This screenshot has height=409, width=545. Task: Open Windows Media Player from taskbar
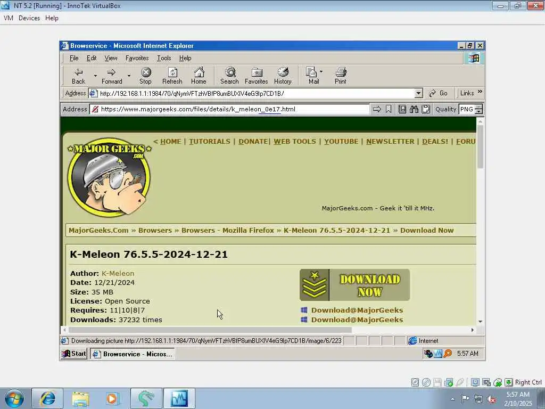(113, 398)
